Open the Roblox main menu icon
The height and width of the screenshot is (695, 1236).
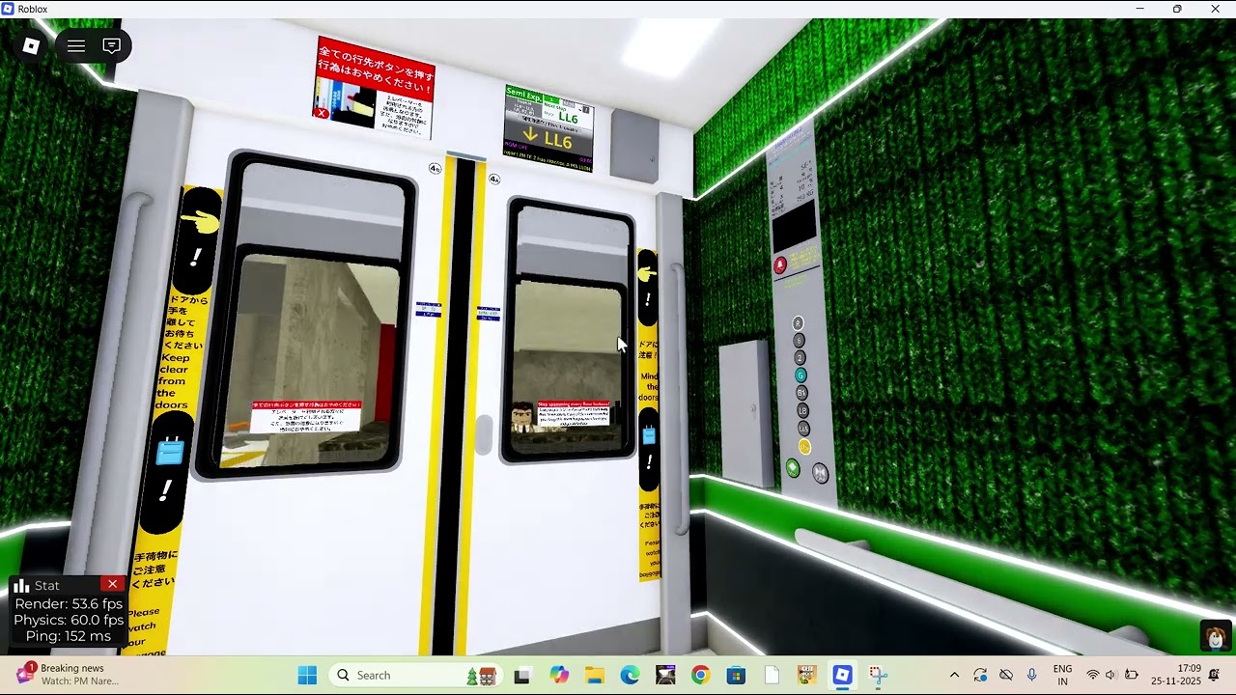click(31, 46)
